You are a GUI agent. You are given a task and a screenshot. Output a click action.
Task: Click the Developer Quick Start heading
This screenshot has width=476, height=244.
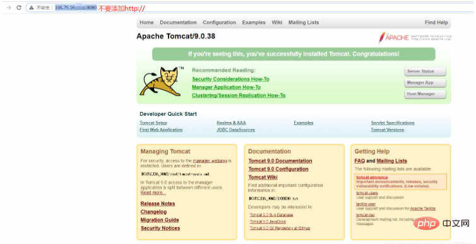click(x=168, y=114)
